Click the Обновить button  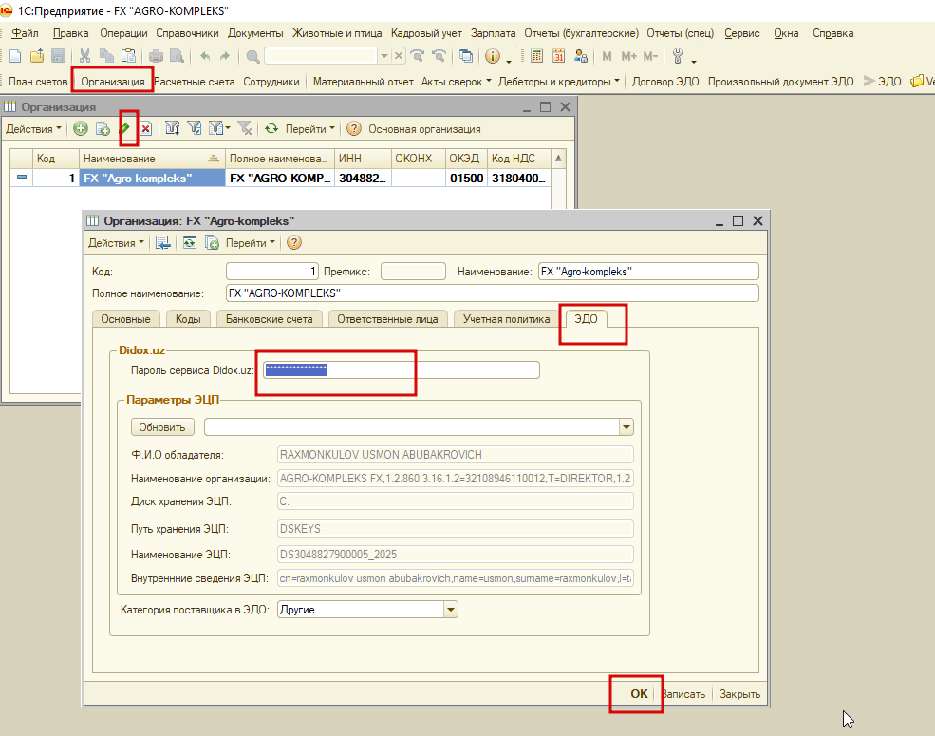[x=162, y=427]
